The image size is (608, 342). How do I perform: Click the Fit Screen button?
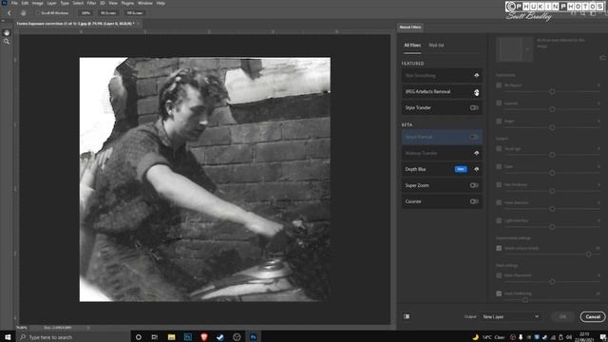108,12
